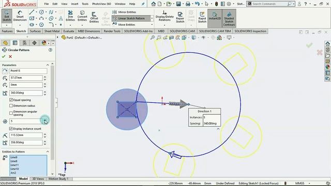331x186 pixels.
Task: Switch to the Sheet Metal tab
Action: 52,31
